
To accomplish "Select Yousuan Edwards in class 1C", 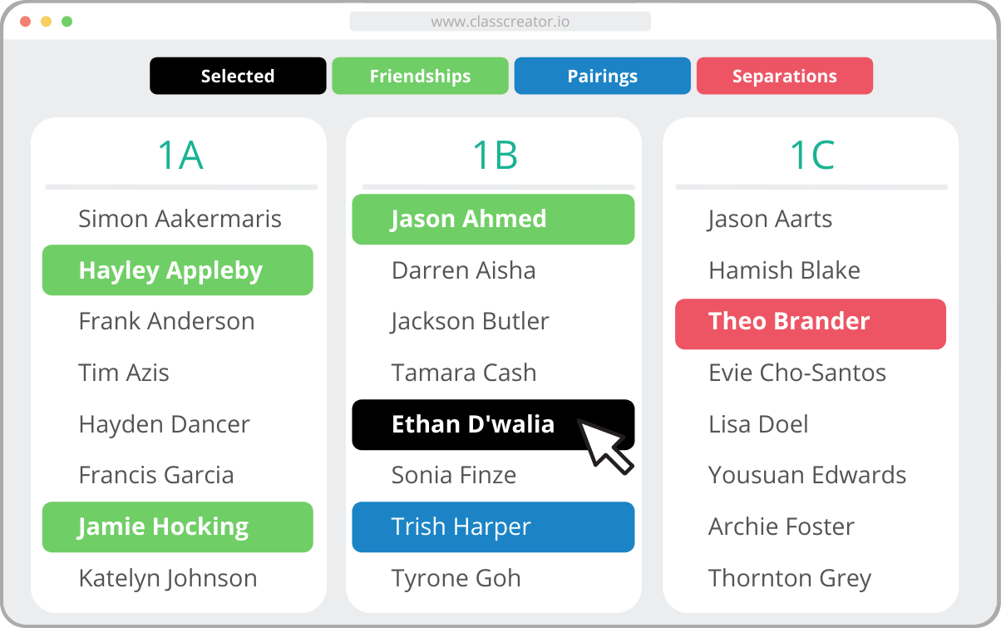I will coord(807,475).
